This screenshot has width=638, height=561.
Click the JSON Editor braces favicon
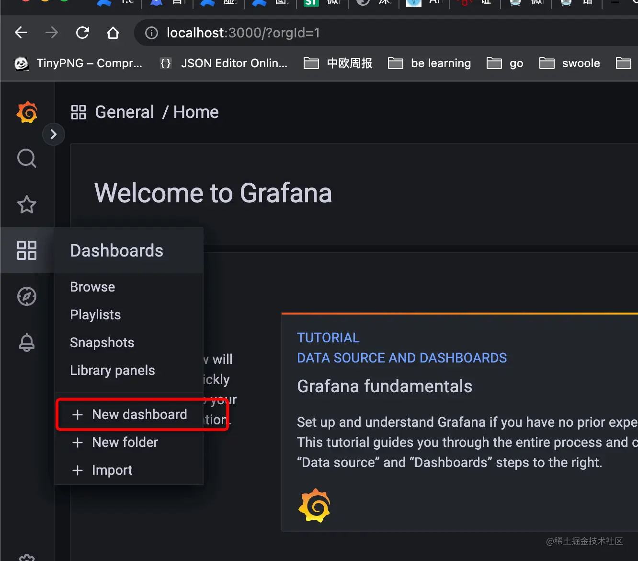(166, 63)
